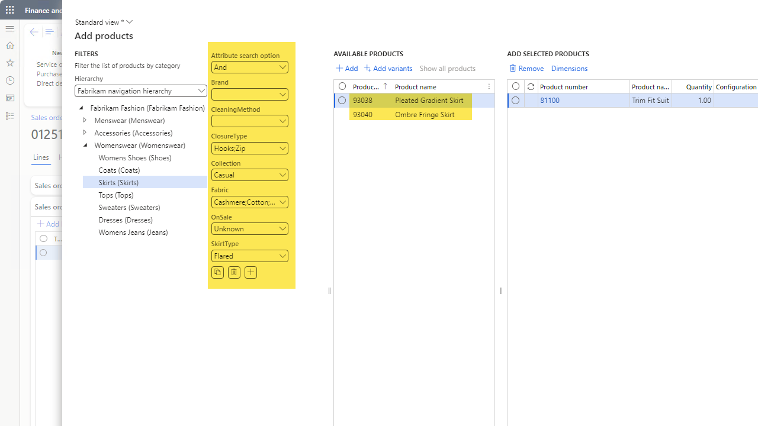The image size is (758, 426).
Task: Open Favorites star in sidebar
Action: coord(10,63)
